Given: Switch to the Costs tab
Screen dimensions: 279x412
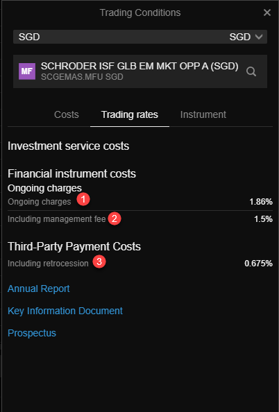Looking at the screenshot, I should (x=67, y=114).
